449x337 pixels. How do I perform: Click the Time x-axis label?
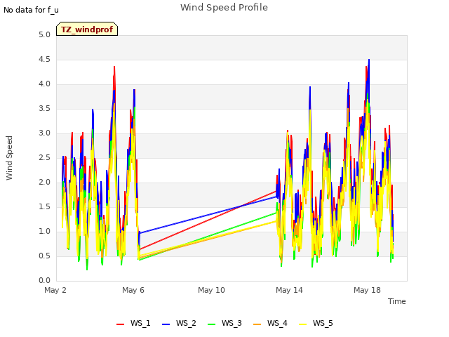[x=397, y=301]
